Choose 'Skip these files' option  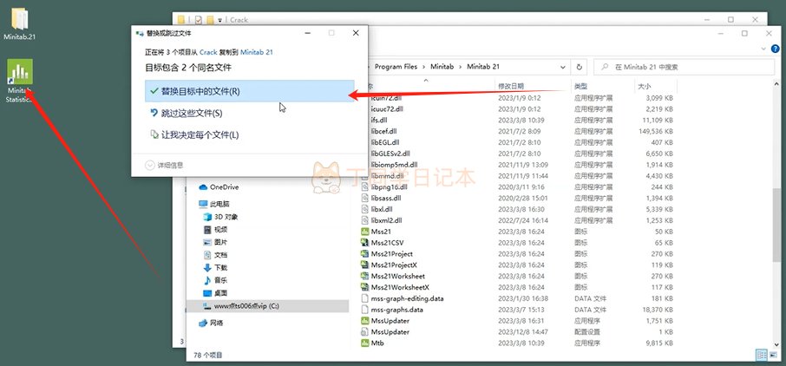click(191, 113)
